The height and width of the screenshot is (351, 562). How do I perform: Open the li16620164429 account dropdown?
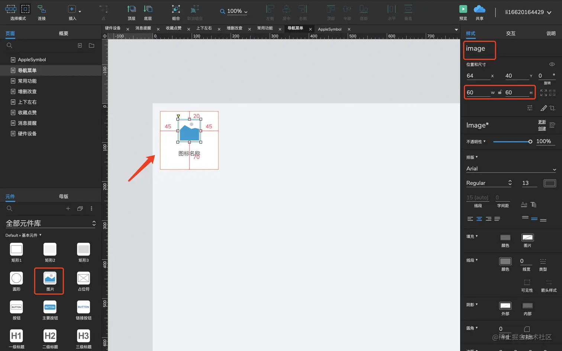tap(528, 12)
